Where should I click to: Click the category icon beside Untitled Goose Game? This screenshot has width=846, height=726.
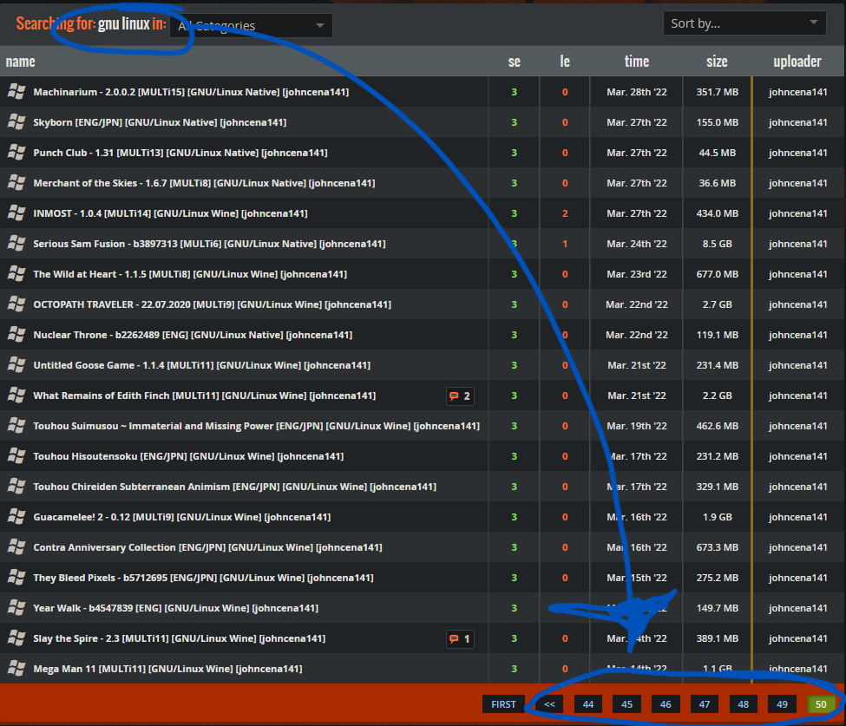click(x=16, y=365)
